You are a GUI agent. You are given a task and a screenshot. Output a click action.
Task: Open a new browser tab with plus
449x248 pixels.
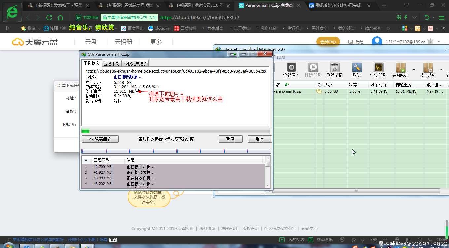pos(384,6)
